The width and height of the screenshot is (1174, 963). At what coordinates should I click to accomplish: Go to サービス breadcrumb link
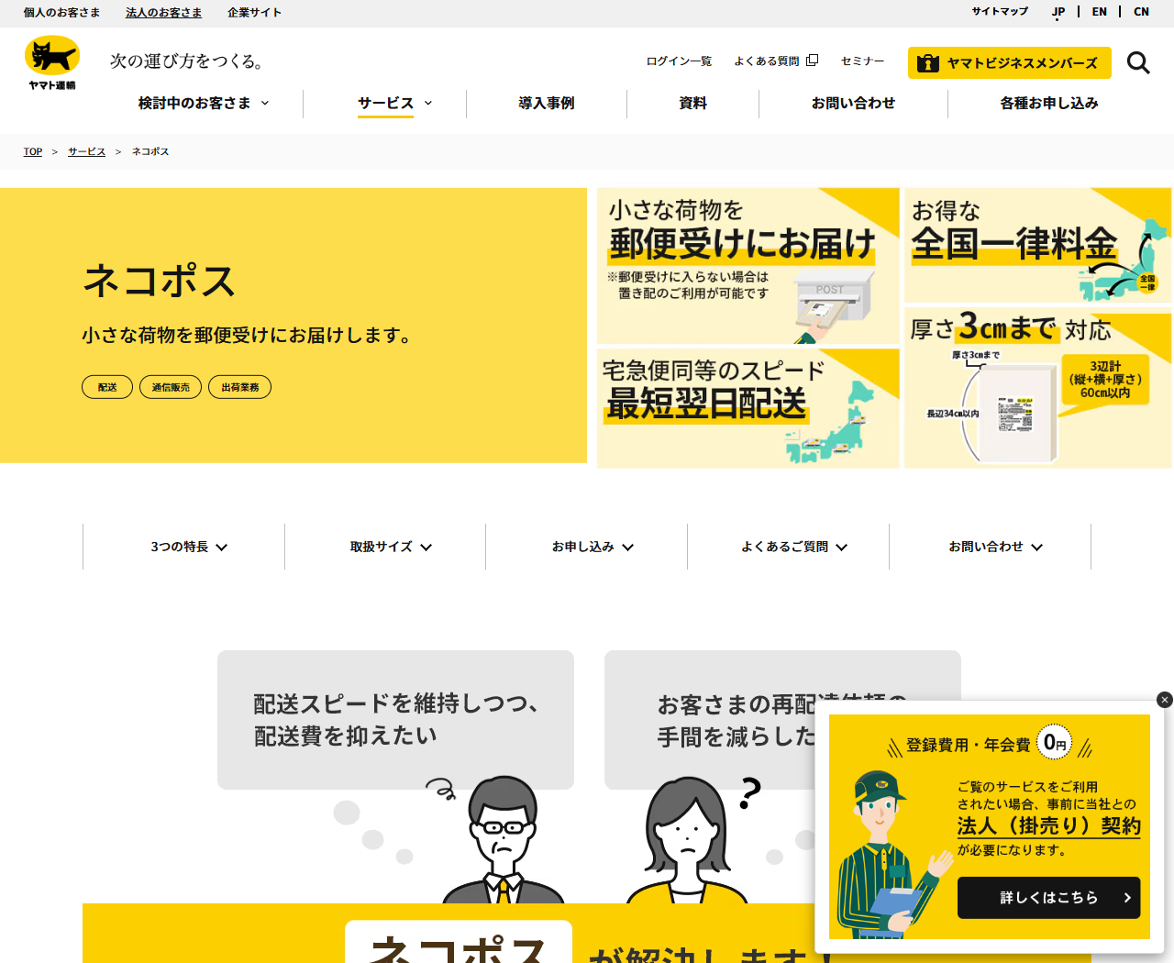[86, 151]
